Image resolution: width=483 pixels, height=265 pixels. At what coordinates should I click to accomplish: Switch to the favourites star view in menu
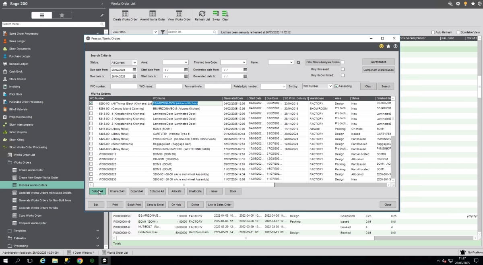click(x=62, y=15)
